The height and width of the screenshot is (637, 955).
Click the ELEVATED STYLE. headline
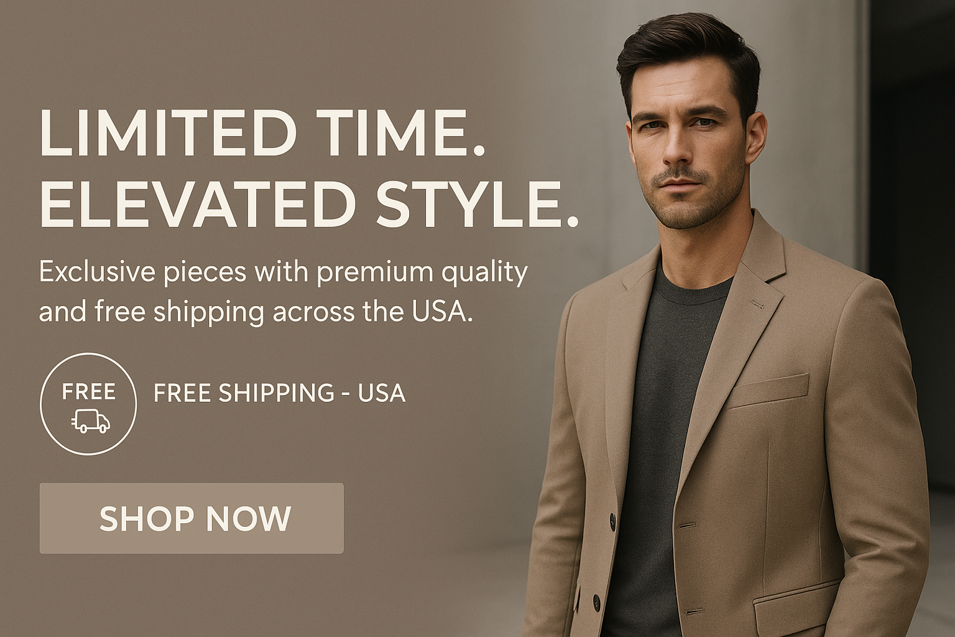point(309,204)
